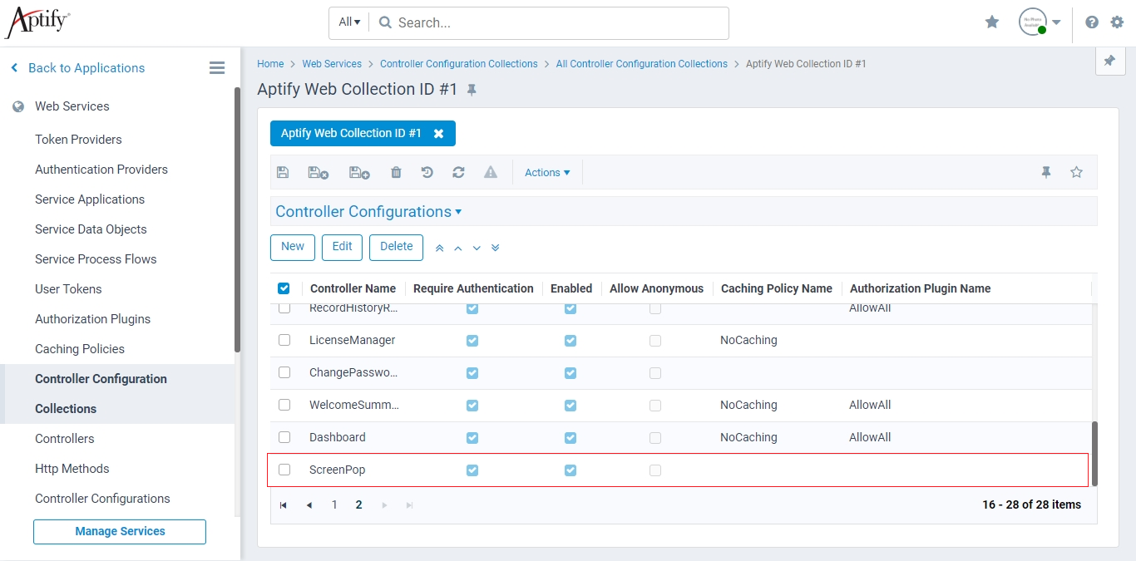The height and width of the screenshot is (561, 1136).
Task: Open the settings gear icon
Action: (1117, 22)
